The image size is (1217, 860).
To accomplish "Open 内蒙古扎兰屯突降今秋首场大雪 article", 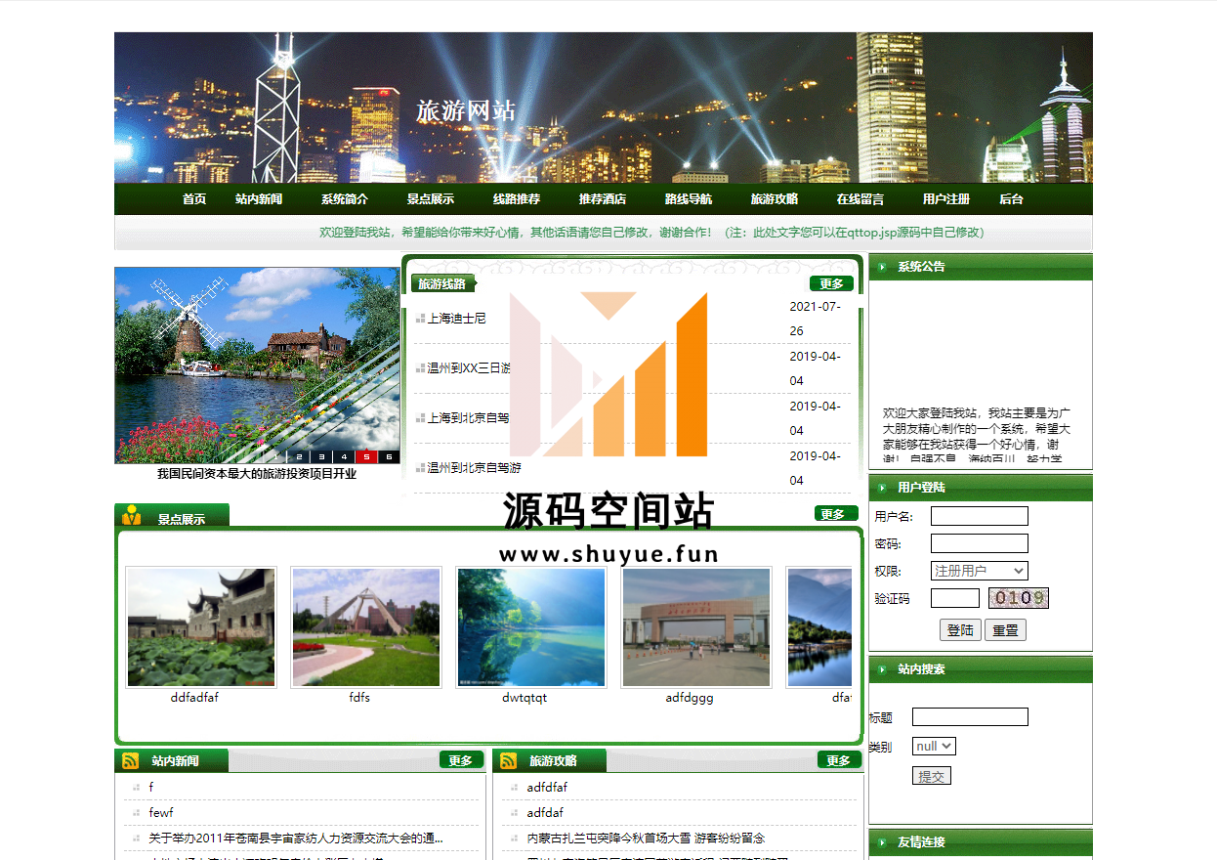I will [646, 838].
